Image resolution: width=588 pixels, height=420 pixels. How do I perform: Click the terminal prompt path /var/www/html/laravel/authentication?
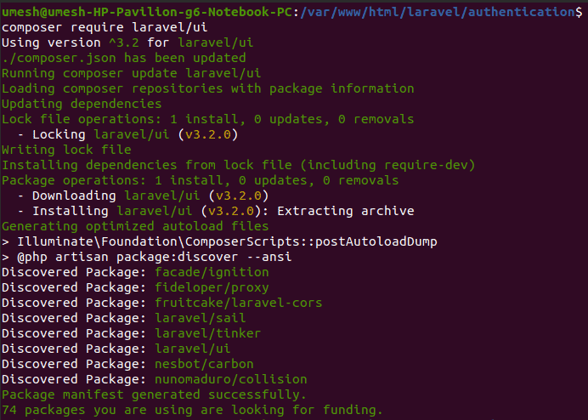click(438, 12)
